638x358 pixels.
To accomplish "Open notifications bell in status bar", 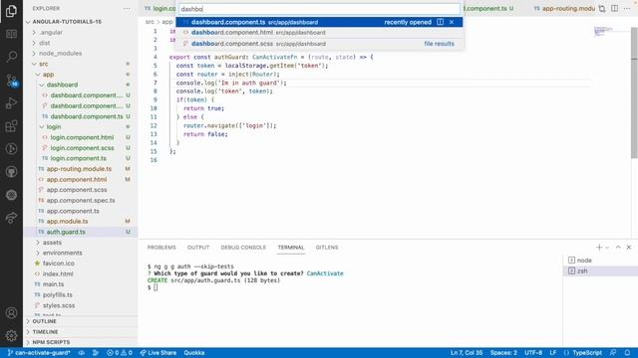I will coord(627,353).
